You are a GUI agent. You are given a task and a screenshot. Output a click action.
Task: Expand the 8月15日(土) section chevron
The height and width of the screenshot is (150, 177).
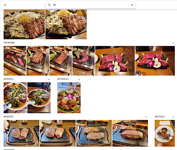tap(79, 79)
